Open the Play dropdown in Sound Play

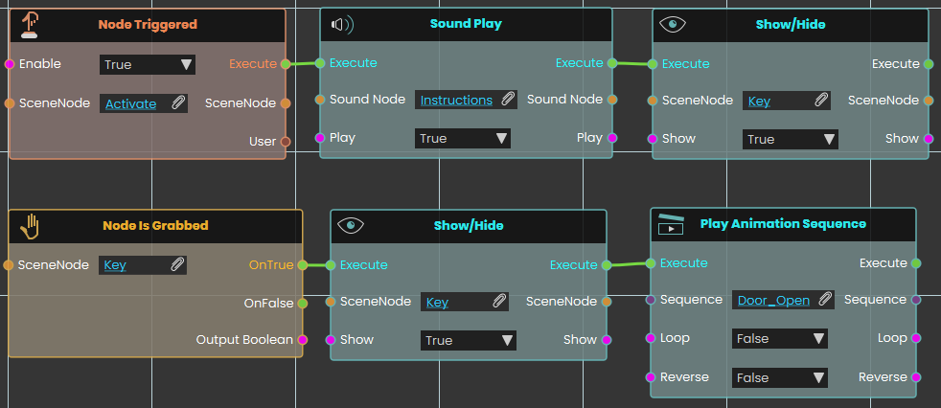(463, 139)
